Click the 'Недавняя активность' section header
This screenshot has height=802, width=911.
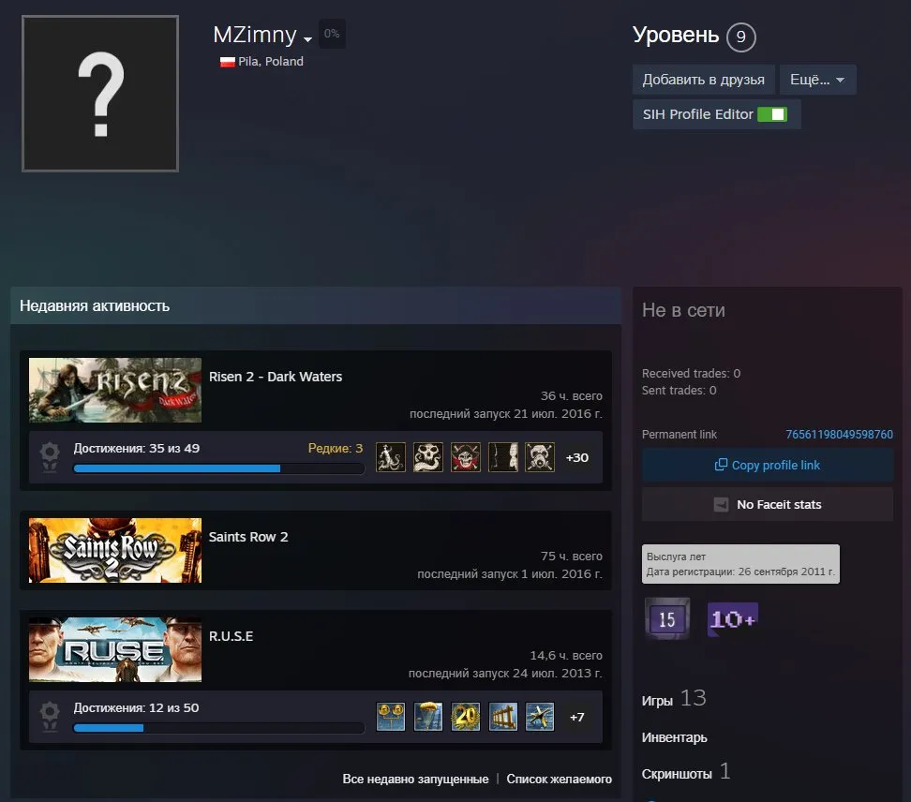point(316,305)
